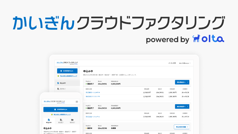This screenshot has height=134, width=238.
Task: Click the tablet header logo
Action: 67,63
